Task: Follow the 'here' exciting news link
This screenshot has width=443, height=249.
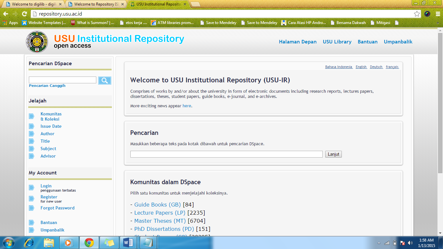Action: point(187,106)
